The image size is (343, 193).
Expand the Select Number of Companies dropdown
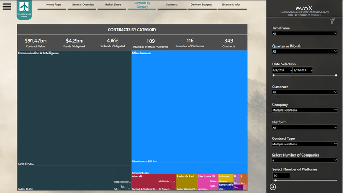click(304, 160)
